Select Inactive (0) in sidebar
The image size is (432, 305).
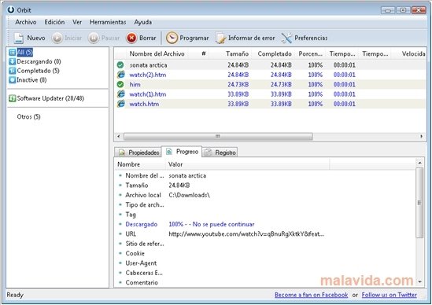pos(31,80)
